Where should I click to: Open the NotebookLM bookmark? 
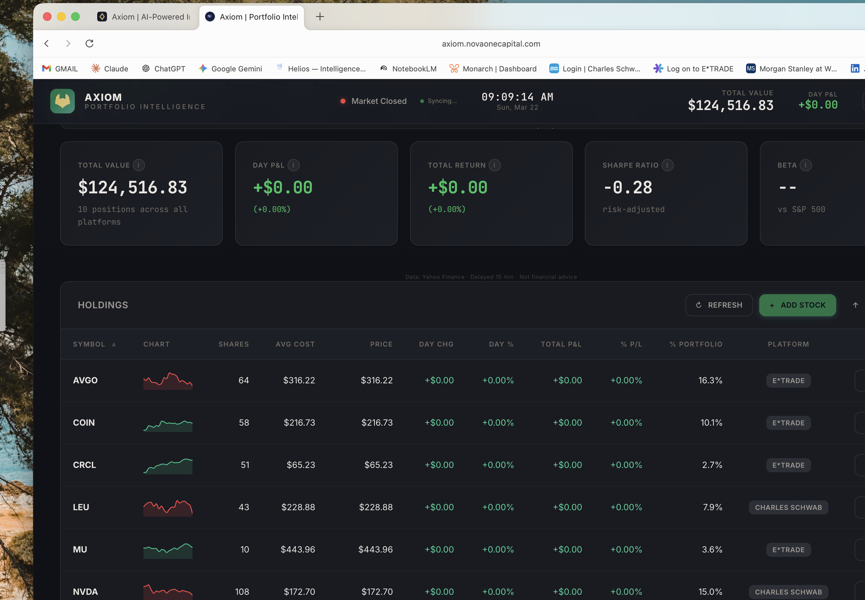pyautogui.click(x=408, y=68)
